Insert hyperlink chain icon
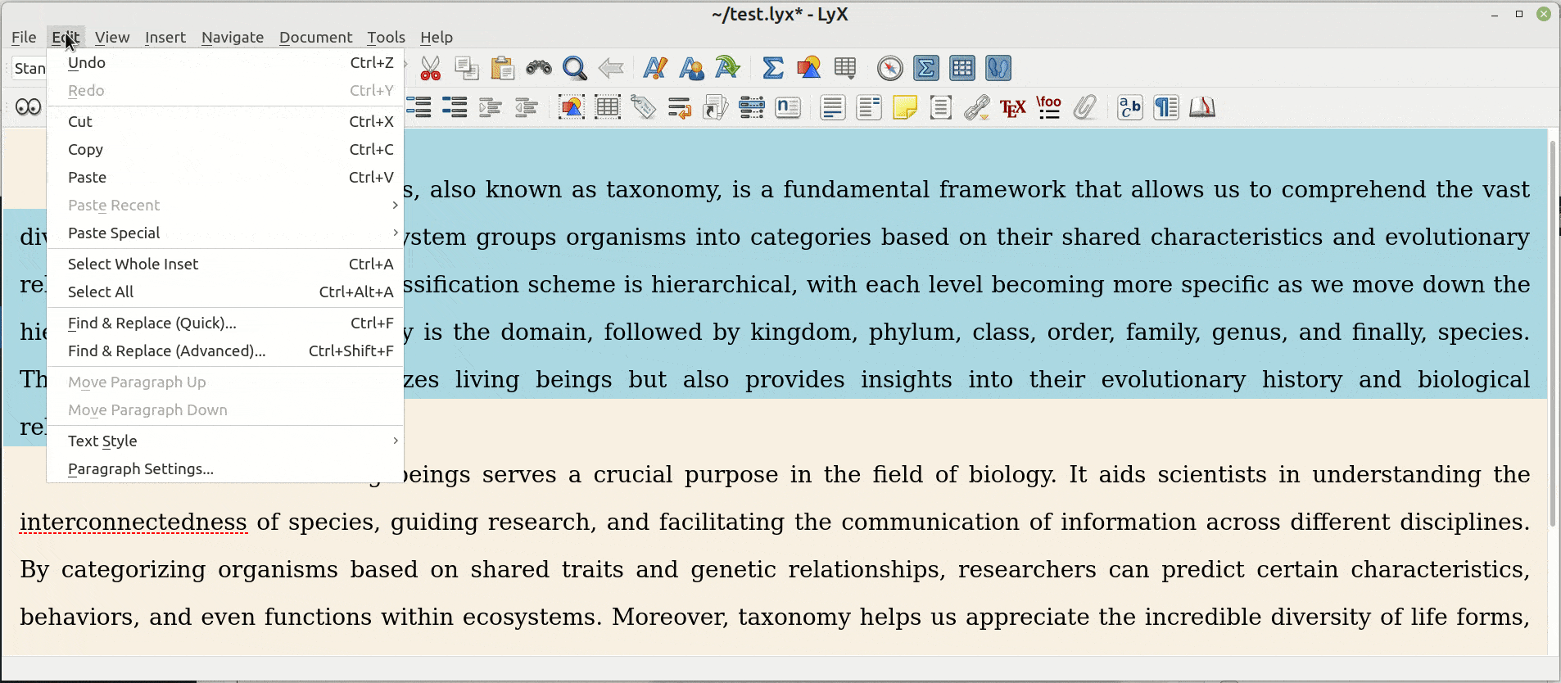The height and width of the screenshot is (683, 1561). (x=977, y=107)
